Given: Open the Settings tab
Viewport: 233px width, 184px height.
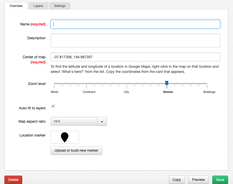Looking at the screenshot, I should click(x=60, y=6).
